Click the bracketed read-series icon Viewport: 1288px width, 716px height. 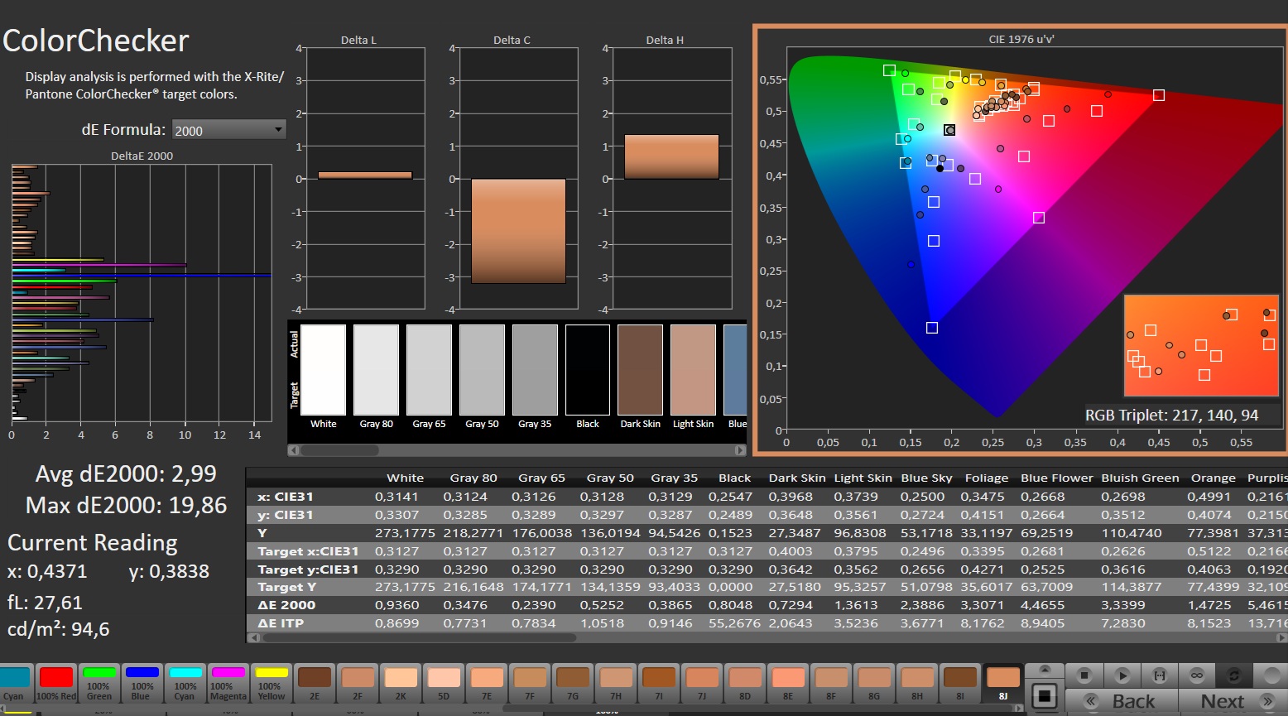(x=1160, y=675)
